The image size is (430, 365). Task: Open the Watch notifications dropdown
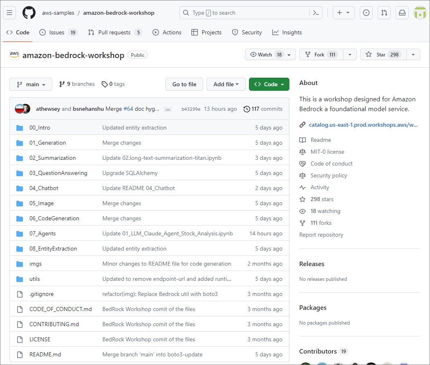point(270,55)
